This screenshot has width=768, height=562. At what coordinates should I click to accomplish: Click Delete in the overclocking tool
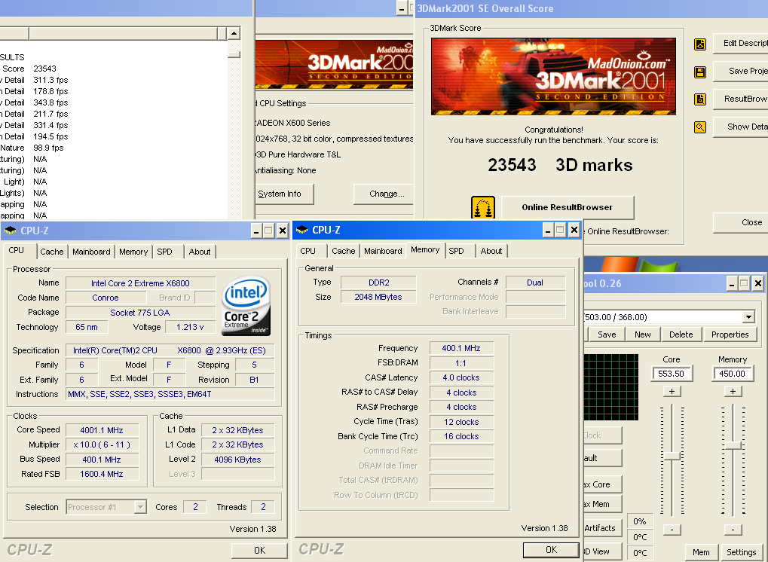point(681,334)
